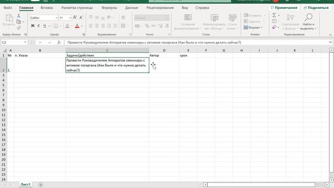
Task: Click the Merge and center icon
Action: coord(123,26)
